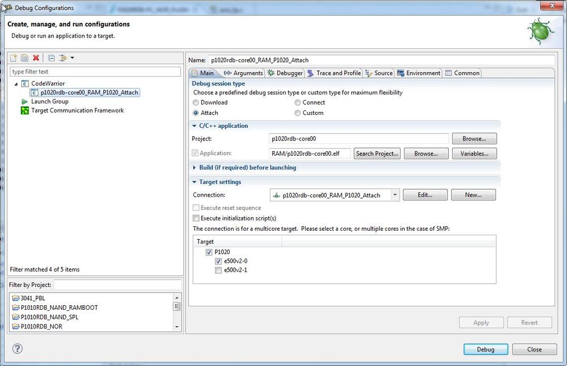Image resolution: width=567 pixels, height=366 pixels.
Task: Toggle Execute reset sequence checkbox
Action: coord(196,207)
